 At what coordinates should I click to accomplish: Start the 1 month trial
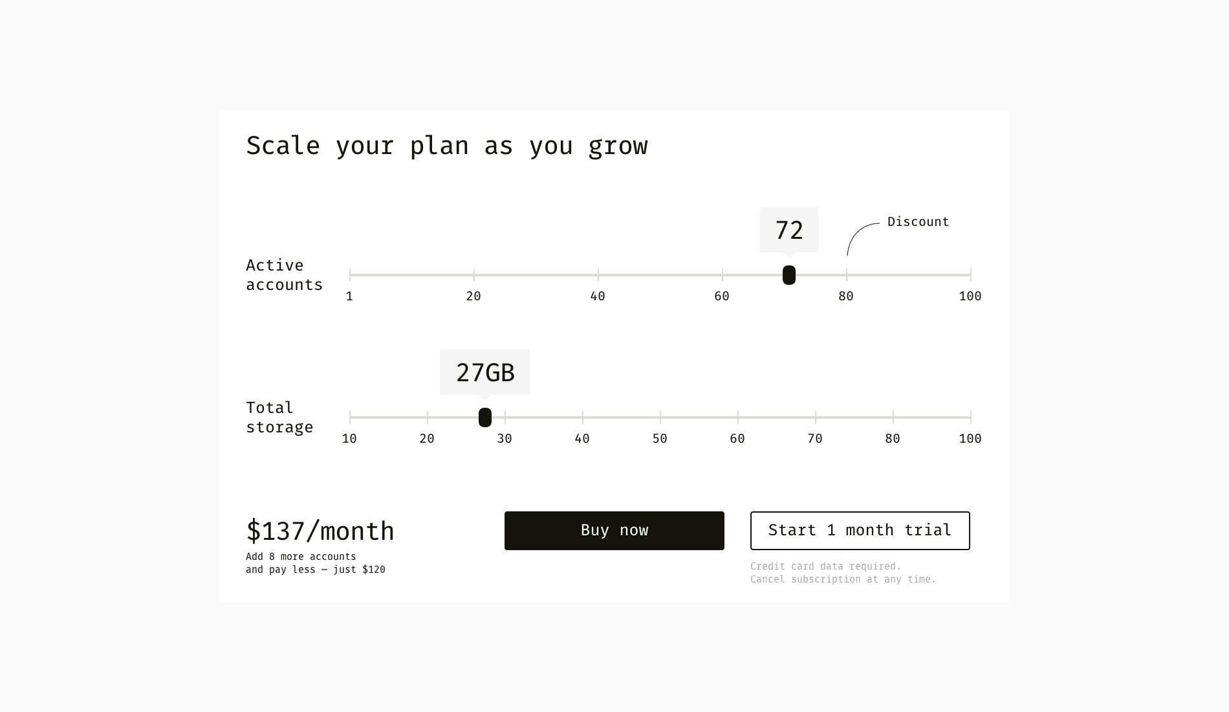[860, 531]
